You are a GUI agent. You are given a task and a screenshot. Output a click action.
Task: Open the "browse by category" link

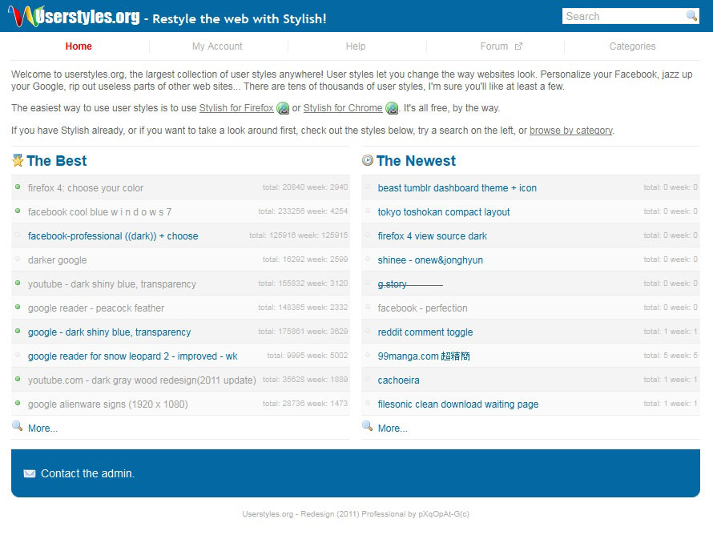[570, 131]
